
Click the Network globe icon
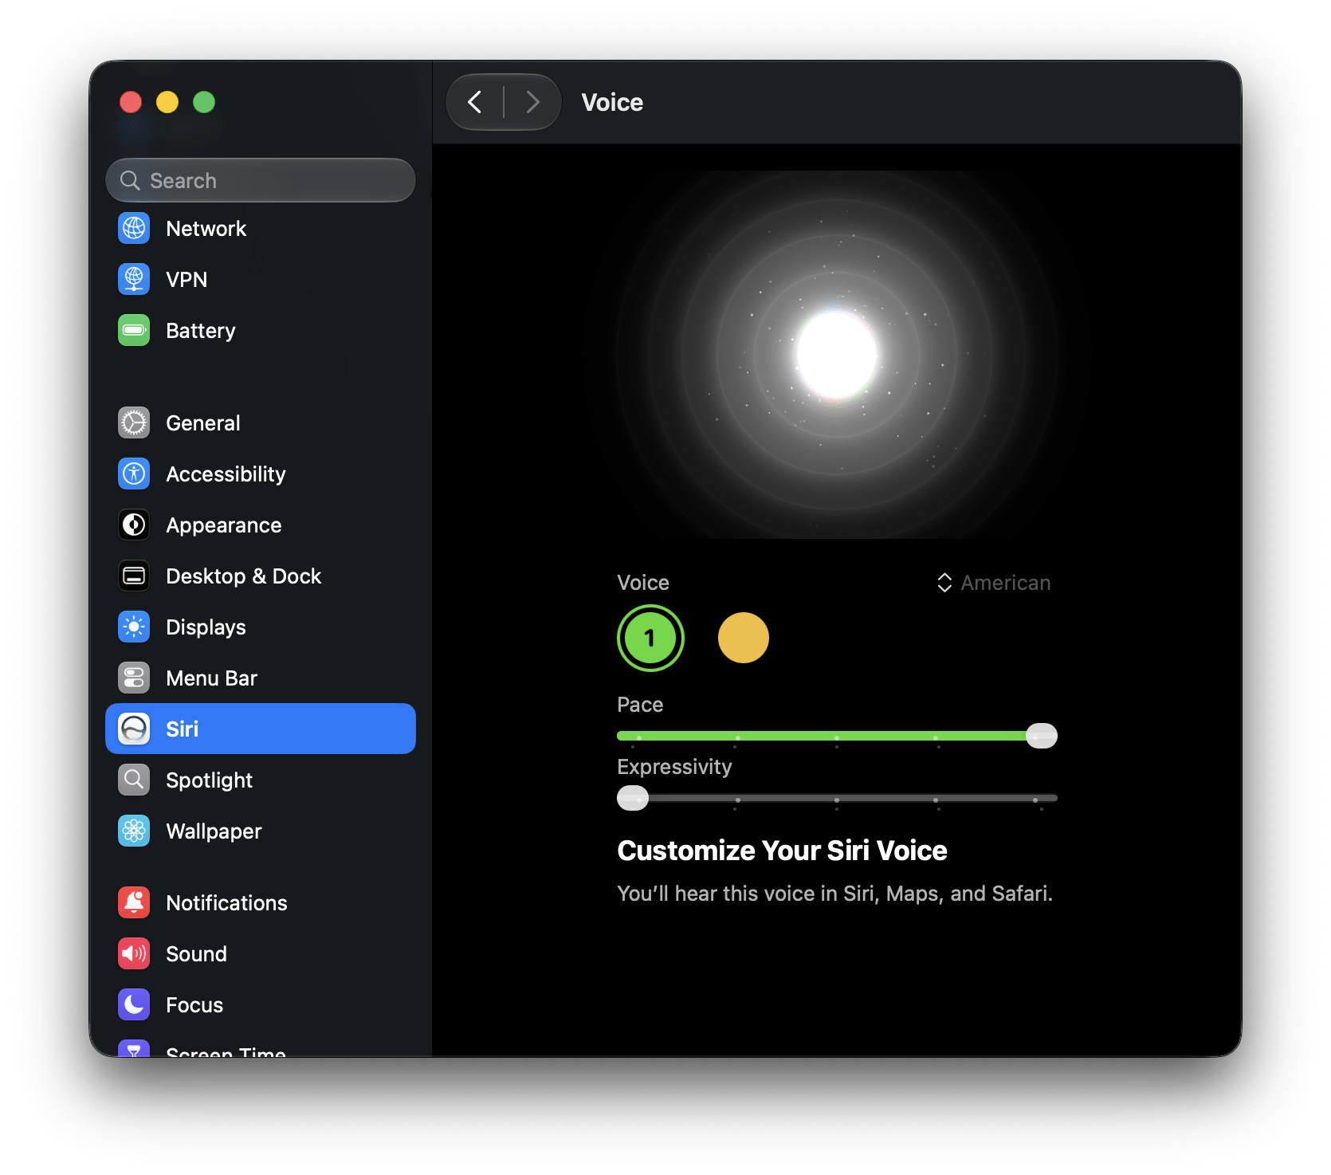tap(134, 229)
